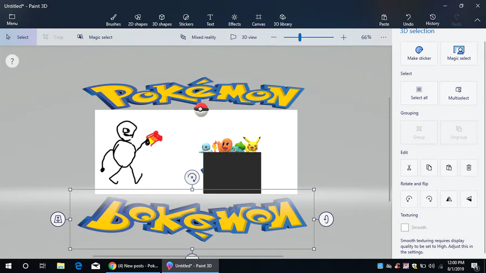The height and width of the screenshot is (273, 486).
Task: Open the Canvas tab
Action: pyautogui.click(x=259, y=20)
